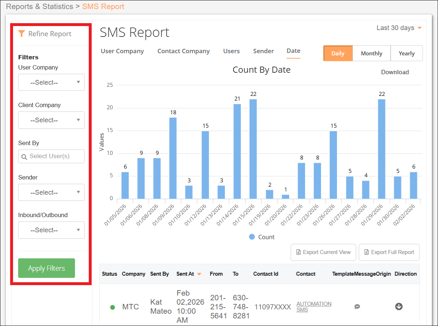Open the Client Company filter dropdown
Screen dimensions: 438x326
click(51, 120)
